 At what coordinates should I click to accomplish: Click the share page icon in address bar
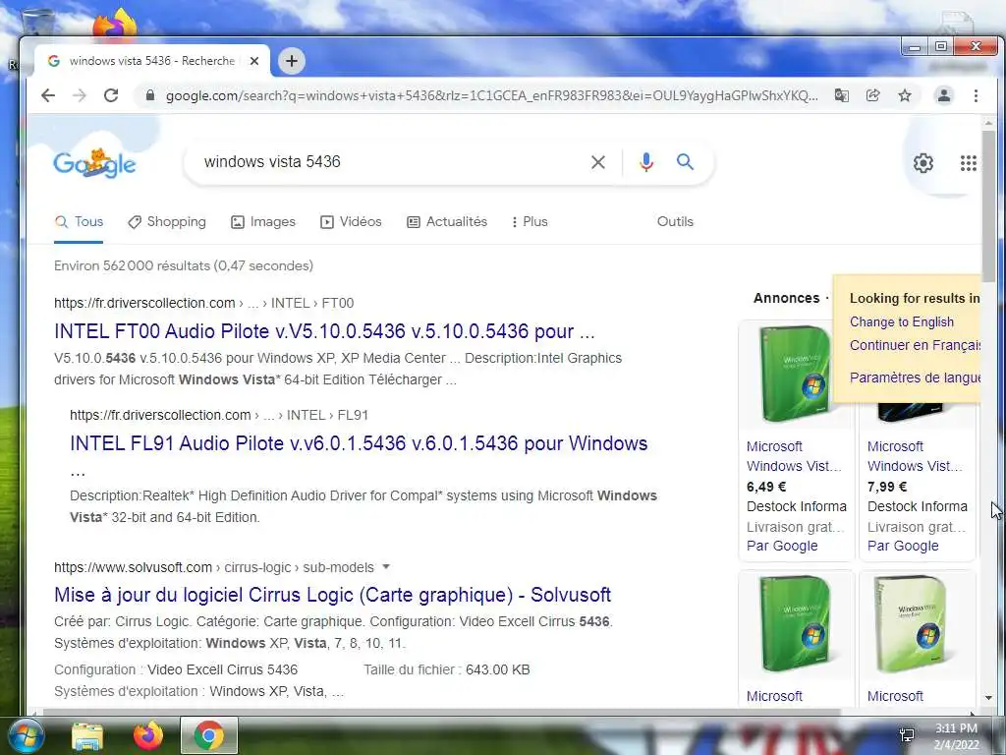click(872, 95)
